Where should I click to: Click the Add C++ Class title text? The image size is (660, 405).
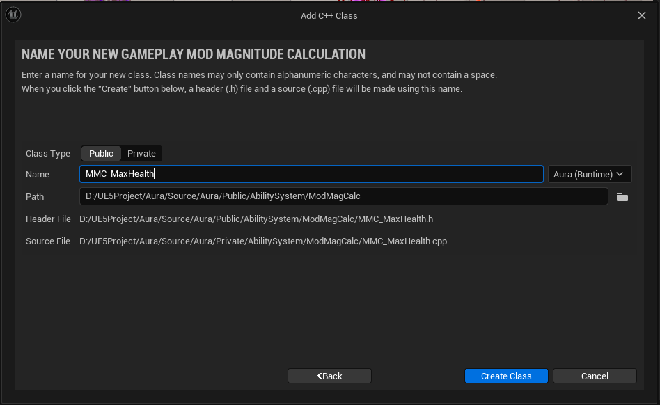click(329, 15)
